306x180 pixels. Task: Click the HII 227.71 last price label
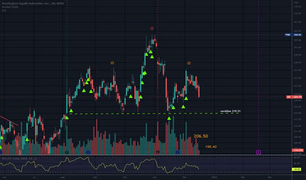[294, 97]
